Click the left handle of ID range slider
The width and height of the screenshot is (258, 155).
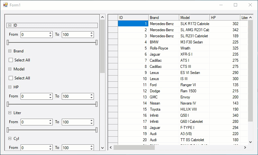coord(8,42)
